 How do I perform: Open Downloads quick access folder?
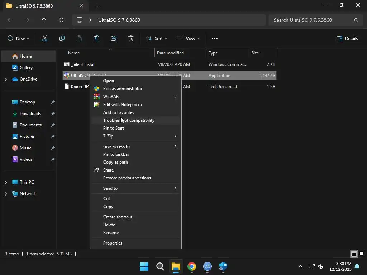[x=28, y=114]
